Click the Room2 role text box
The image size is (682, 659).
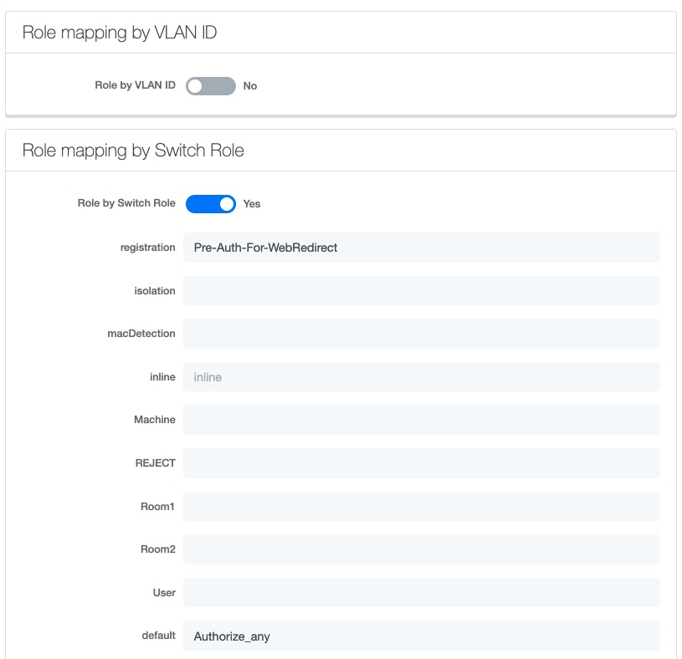click(x=421, y=549)
